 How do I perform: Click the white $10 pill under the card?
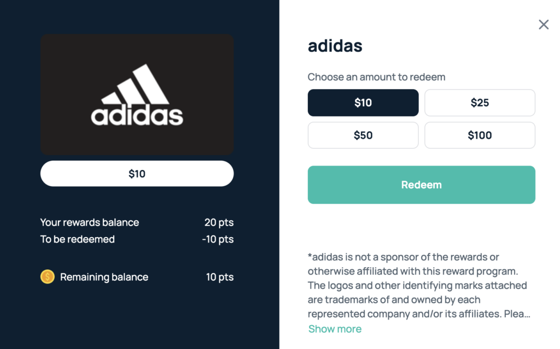[137, 174]
